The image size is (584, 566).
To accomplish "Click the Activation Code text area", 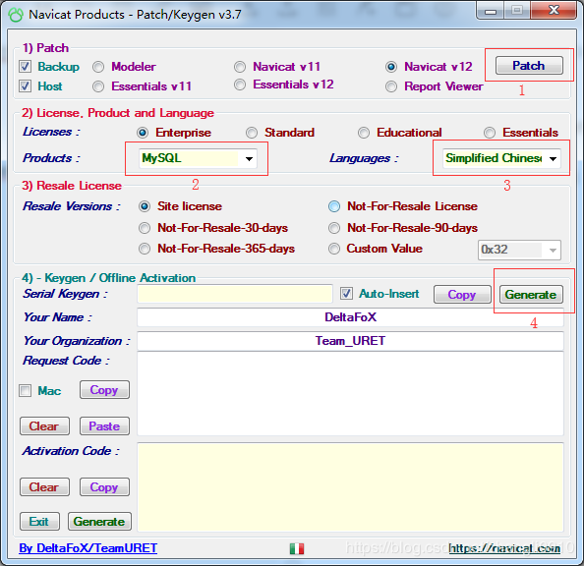I will (350, 487).
